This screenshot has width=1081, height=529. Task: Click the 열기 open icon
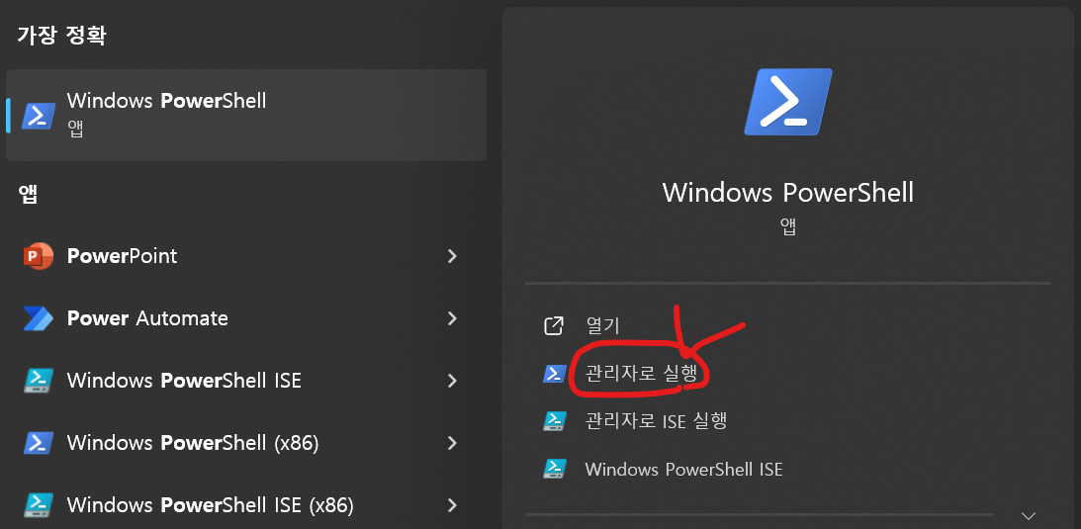(x=554, y=325)
